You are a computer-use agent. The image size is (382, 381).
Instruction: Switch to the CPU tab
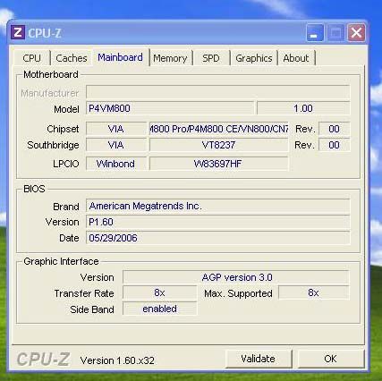31,58
